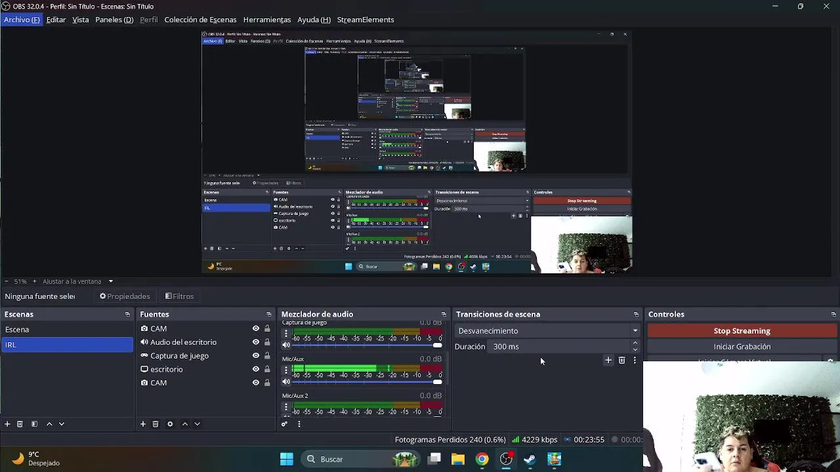This screenshot has height=472, width=840.
Task: Mute the Mic/Aux audio channel
Action: [286, 382]
